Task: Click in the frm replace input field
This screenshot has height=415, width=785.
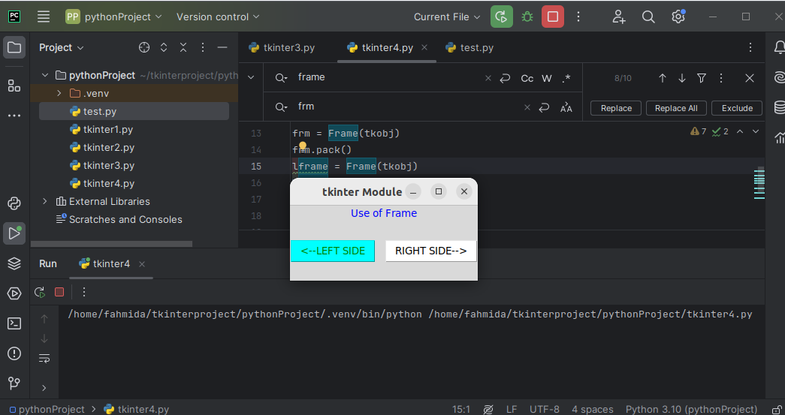Action: (409, 107)
